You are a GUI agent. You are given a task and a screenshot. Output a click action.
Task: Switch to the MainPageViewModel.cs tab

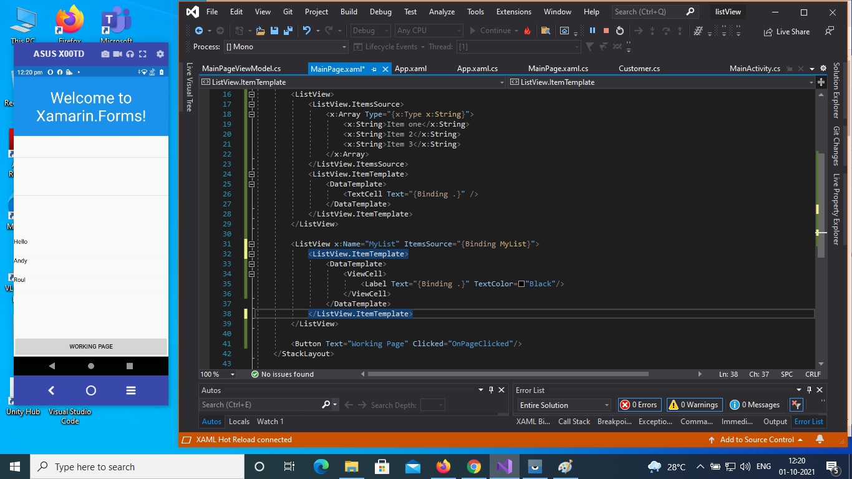pos(241,69)
